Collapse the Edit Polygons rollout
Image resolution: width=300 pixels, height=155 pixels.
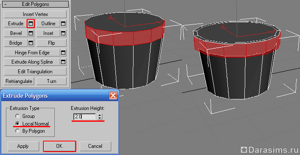[5, 4]
